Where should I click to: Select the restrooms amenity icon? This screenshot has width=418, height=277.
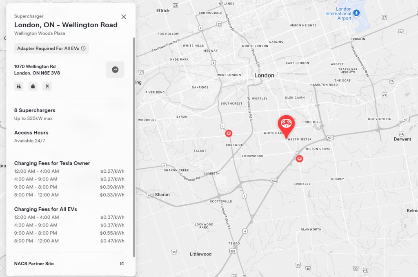coord(19,86)
